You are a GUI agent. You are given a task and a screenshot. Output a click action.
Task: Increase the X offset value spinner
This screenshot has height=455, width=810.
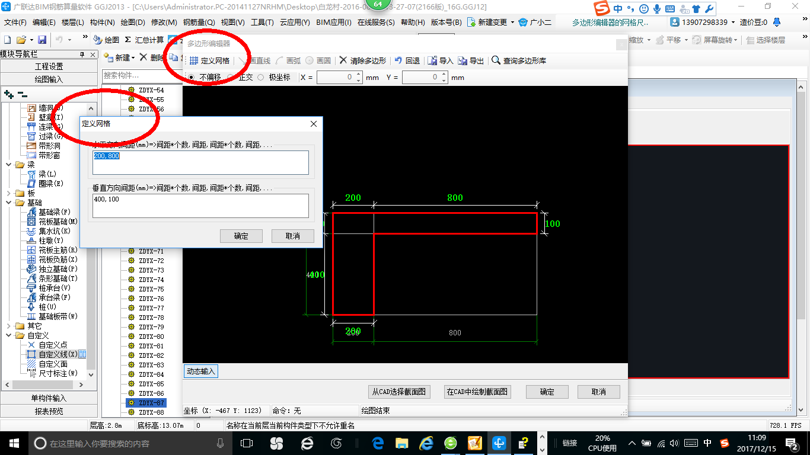pos(358,75)
